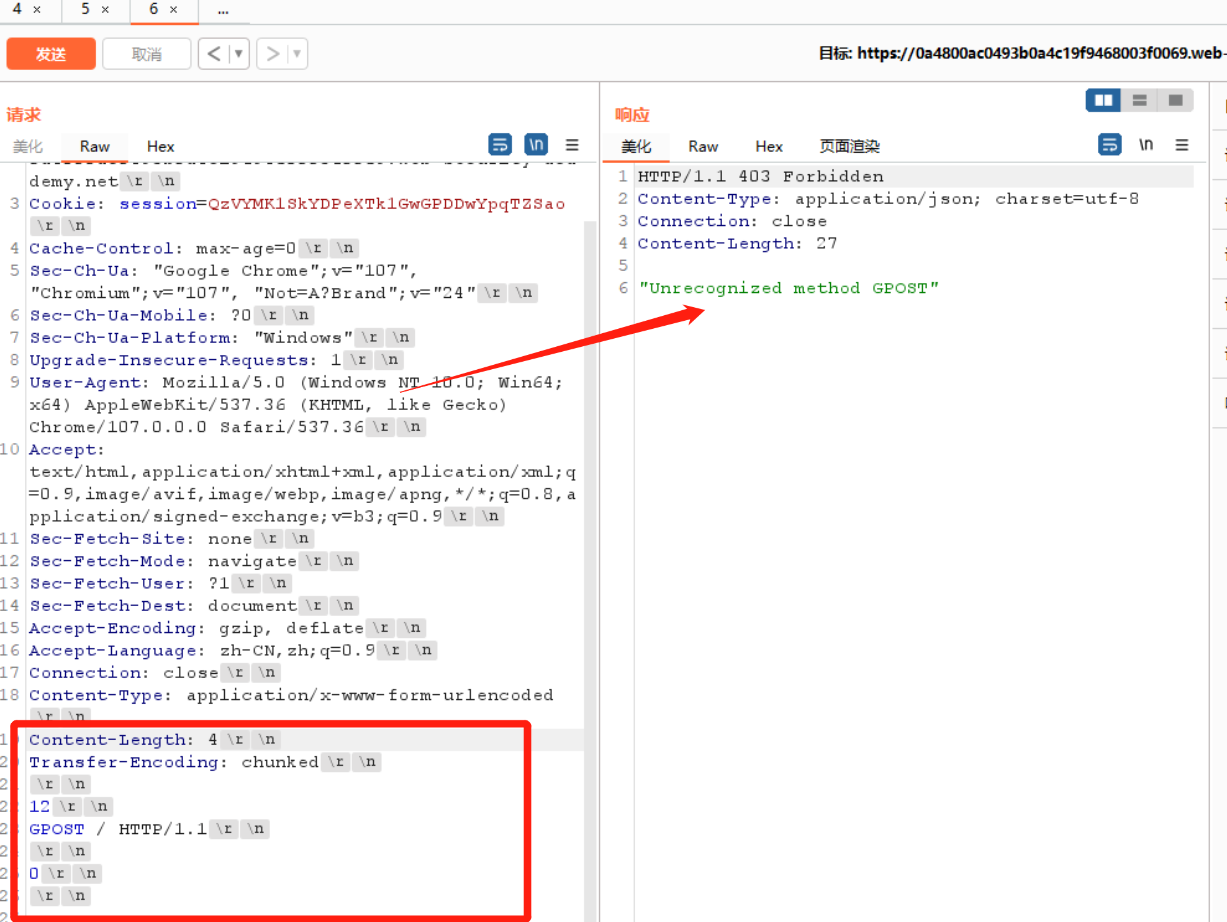This screenshot has width=1227, height=922.
Task: Select combined single-pane layout icon
Action: click(x=1175, y=101)
